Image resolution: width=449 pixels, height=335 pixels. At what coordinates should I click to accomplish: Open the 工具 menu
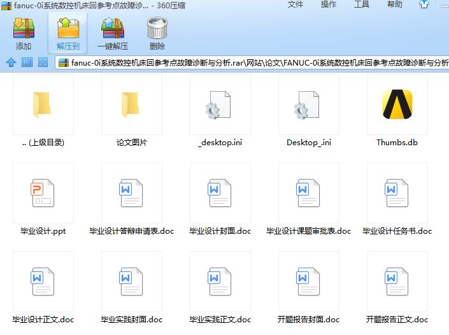pyautogui.click(x=362, y=4)
